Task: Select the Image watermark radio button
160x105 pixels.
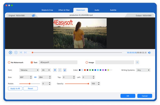Action: click(x=87, y=62)
